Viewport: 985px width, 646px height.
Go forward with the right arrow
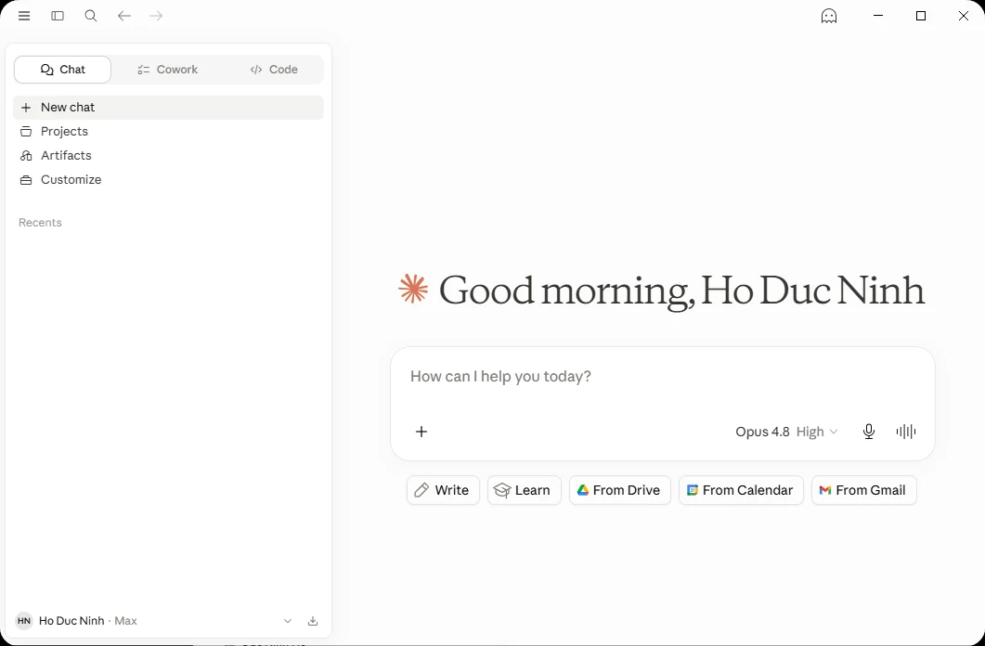[156, 16]
